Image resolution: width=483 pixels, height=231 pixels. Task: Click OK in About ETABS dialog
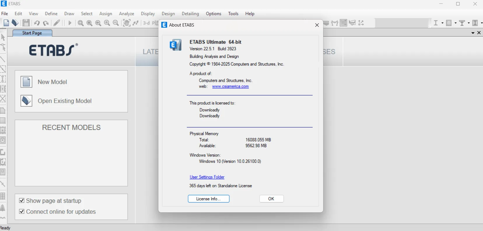(271, 199)
